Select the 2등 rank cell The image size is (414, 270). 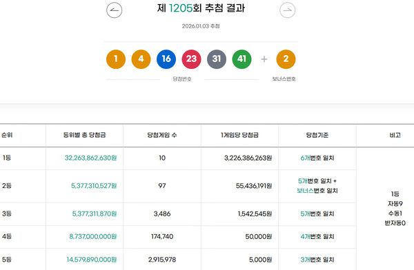7,186
